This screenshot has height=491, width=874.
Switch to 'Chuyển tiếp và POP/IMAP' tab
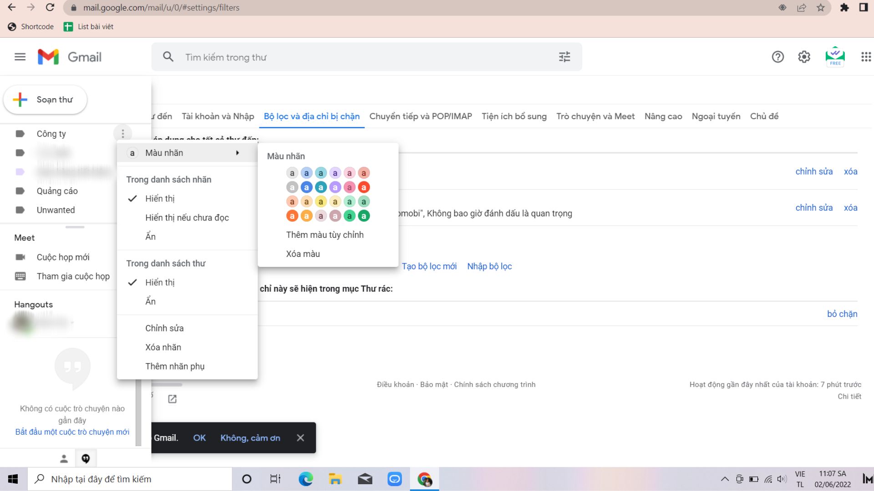click(x=420, y=116)
